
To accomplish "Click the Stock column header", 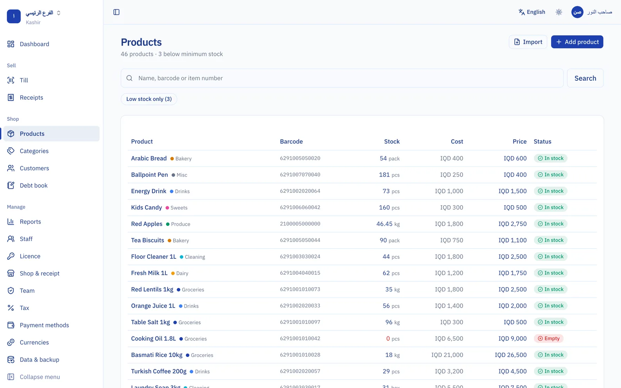I will pos(392,142).
